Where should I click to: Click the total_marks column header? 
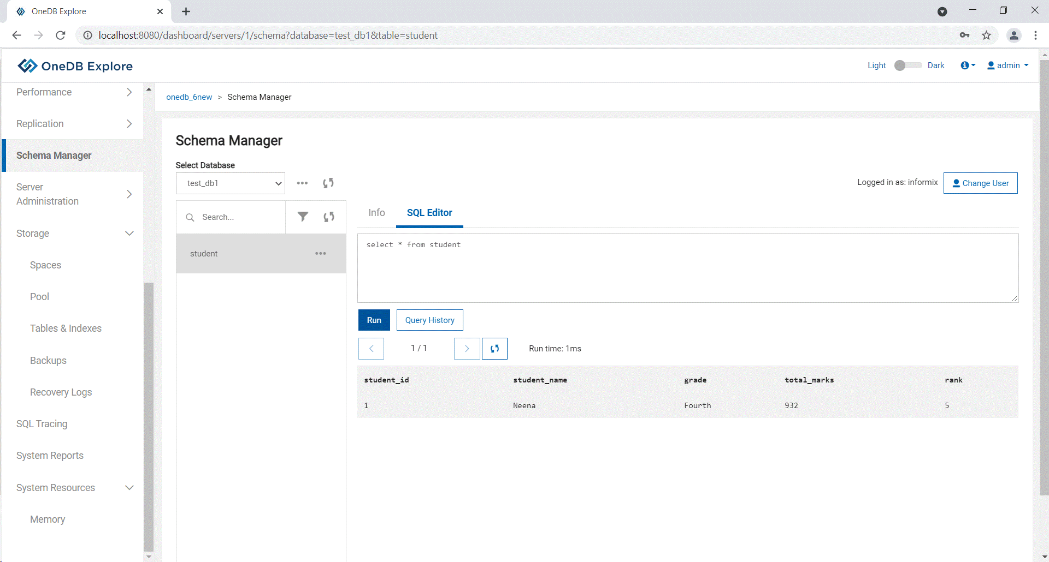[809, 380]
